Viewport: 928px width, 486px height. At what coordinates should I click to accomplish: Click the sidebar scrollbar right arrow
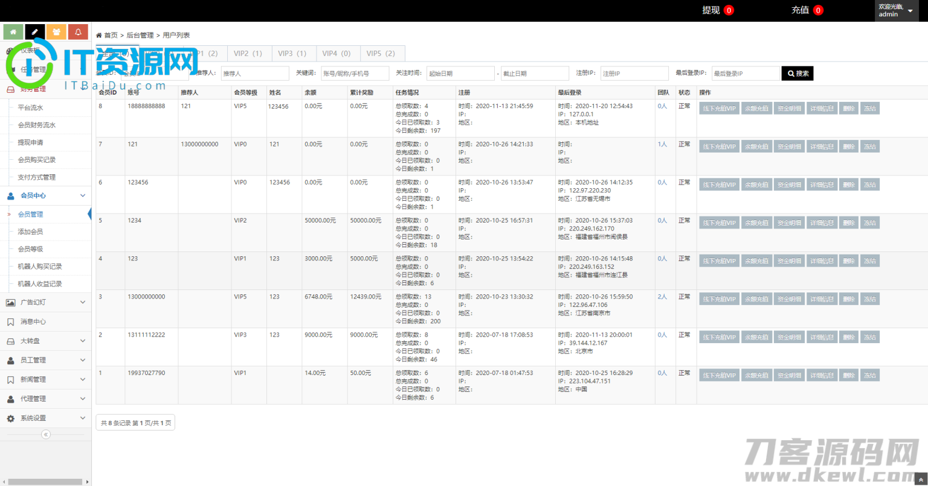click(x=88, y=482)
